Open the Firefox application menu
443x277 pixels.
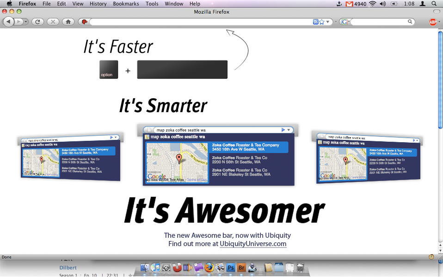click(27, 4)
